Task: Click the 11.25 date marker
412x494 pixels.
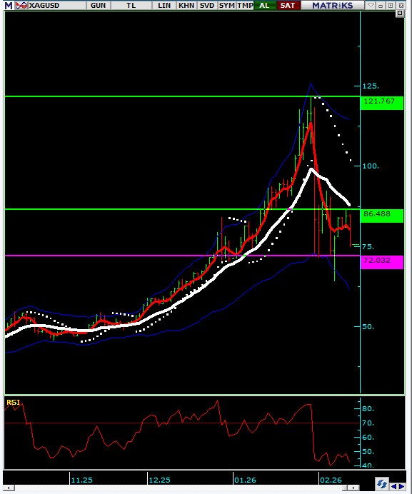Action: pos(81,480)
